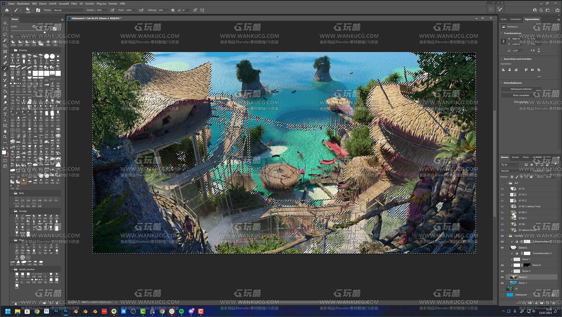Switch to the Farbfelder tab
562x317 pixels.
click(516, 19)
